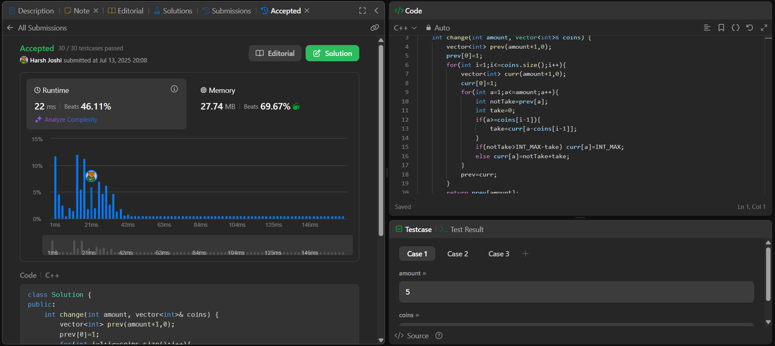Close the Note tab
This screenshot has width=775, height=346.
coord(96,11)
